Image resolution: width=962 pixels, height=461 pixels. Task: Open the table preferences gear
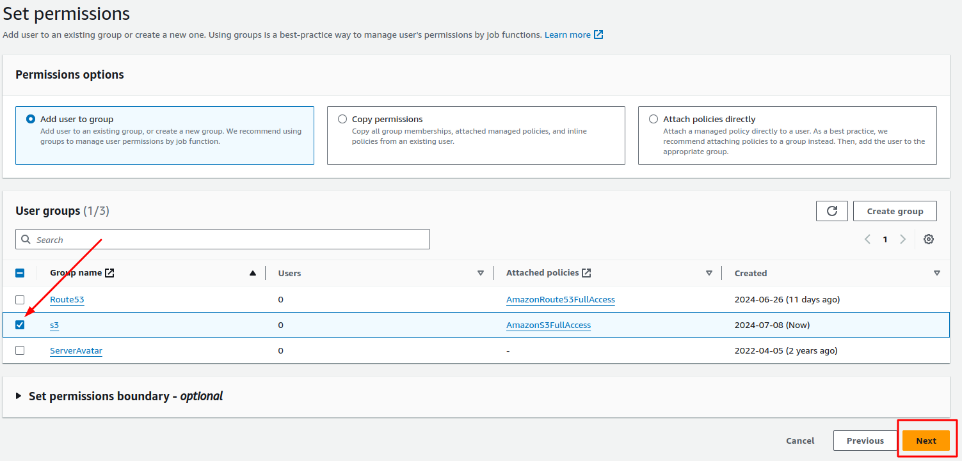point(929,238)
